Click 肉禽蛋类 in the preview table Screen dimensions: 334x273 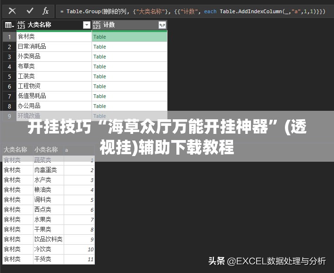click(x=45, y=170)
